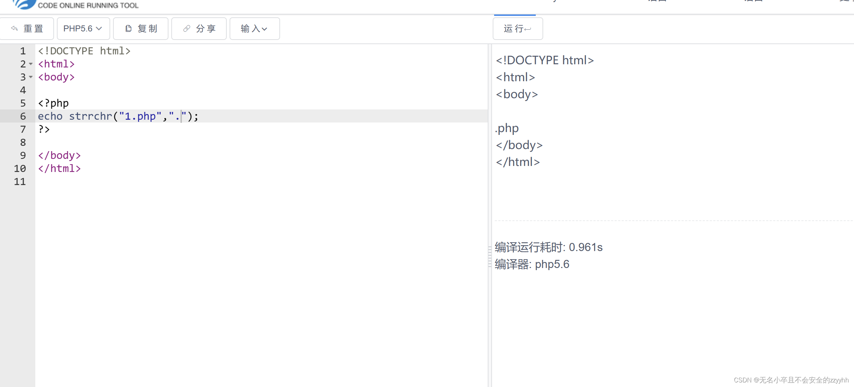Screen dimensions: 854x387
Task: Click the 复制 copy button
Action: (141, 29)
